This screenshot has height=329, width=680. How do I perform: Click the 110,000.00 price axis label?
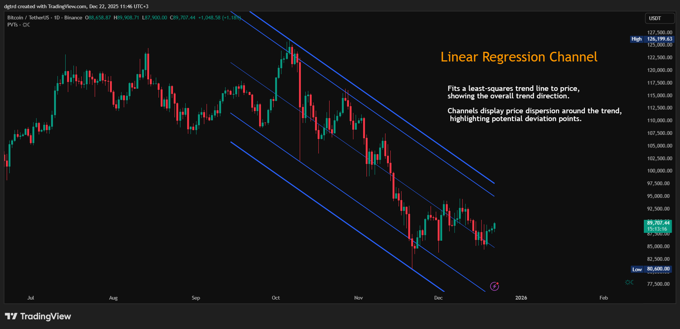click(x=659, y=120)
